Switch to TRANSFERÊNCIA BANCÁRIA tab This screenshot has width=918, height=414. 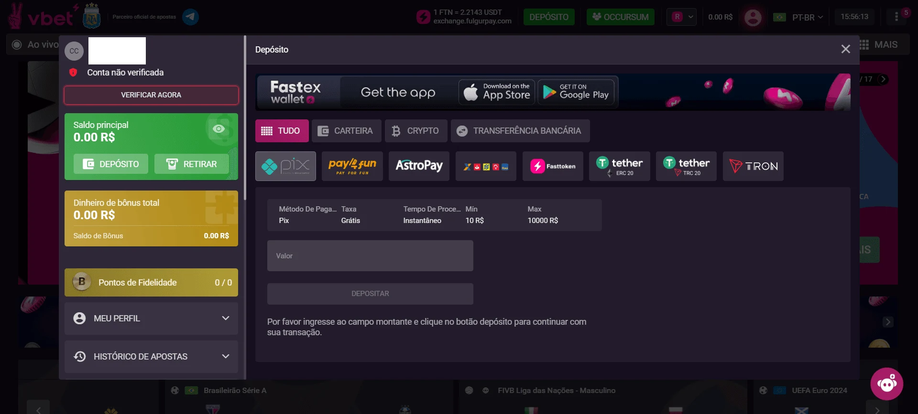click(520, 131)
